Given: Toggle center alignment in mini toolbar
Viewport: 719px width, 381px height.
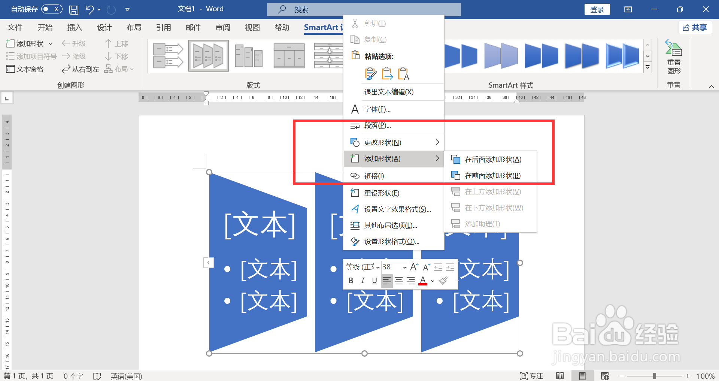Looking at the screenshot, I should coord(399,281).
